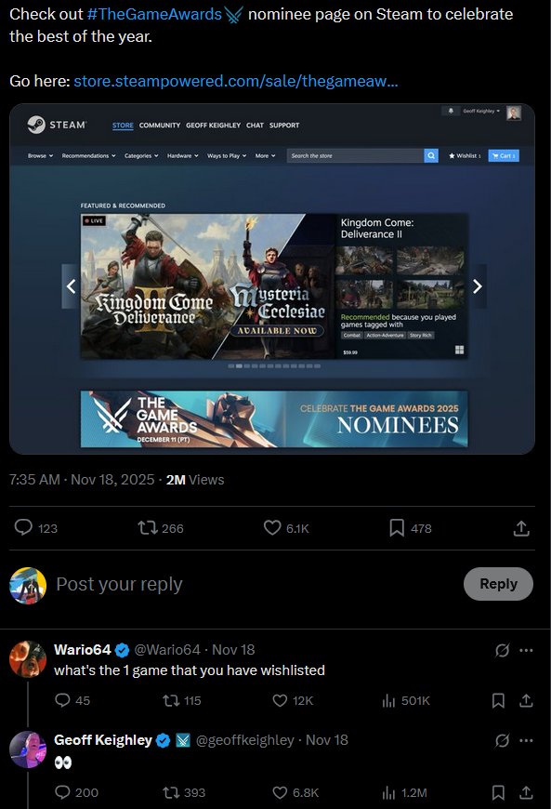Share Geoff Keighley's reply via share icon

(x=526, y=792)
